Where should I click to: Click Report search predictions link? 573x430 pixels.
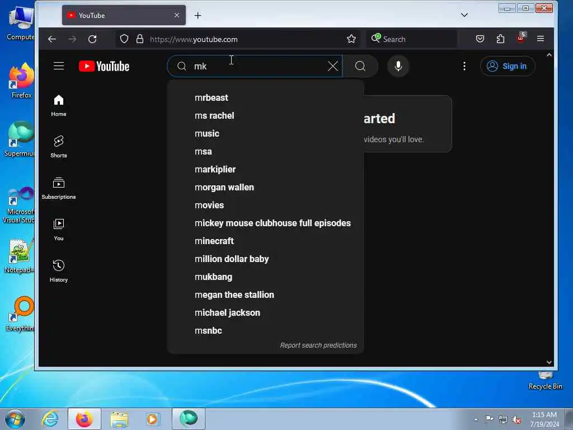pos(318,345)
